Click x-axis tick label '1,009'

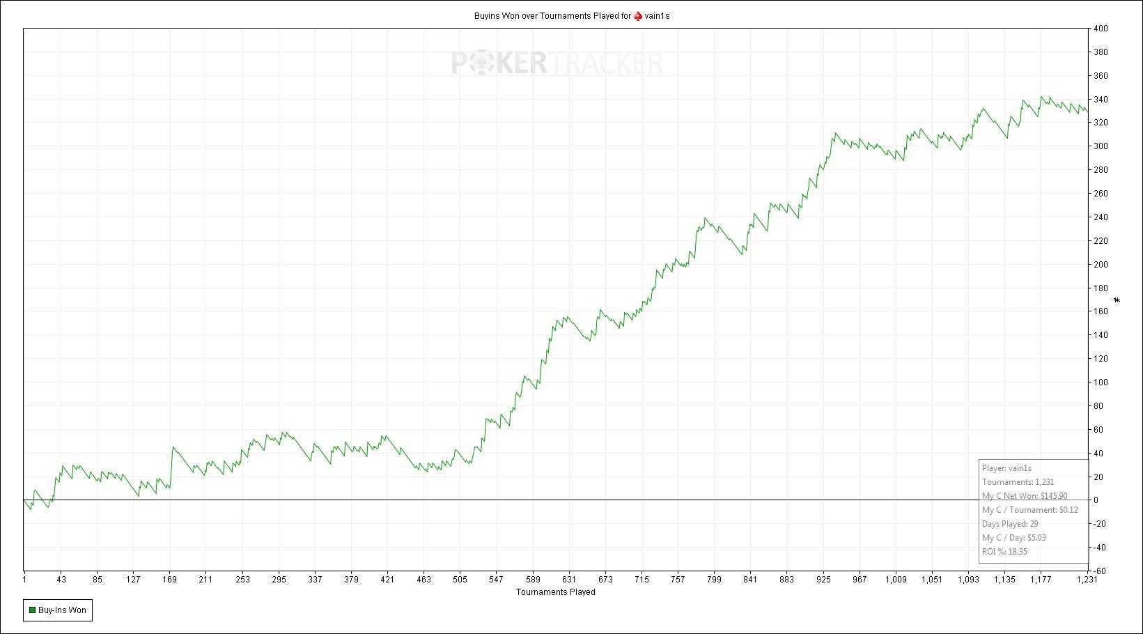coord(896,580)
